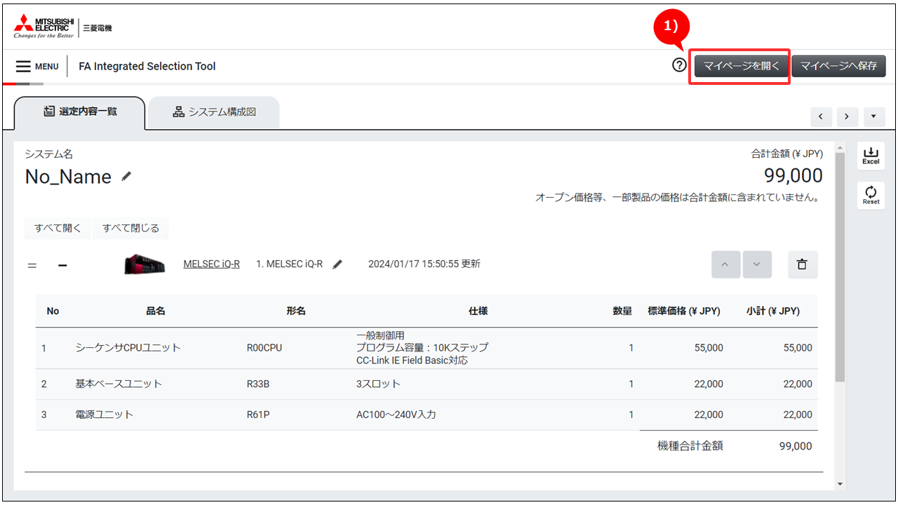Grab the MELSEC iQ-R row drag handle
The image size is (898, 505).
click(x=32, y=266)
